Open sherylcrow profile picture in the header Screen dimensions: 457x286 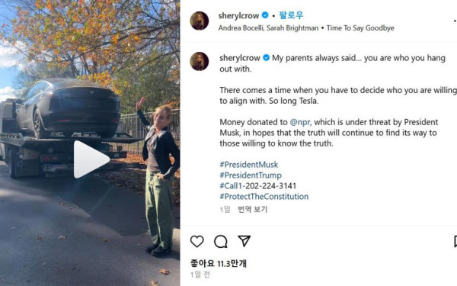(x=200, y=21)
